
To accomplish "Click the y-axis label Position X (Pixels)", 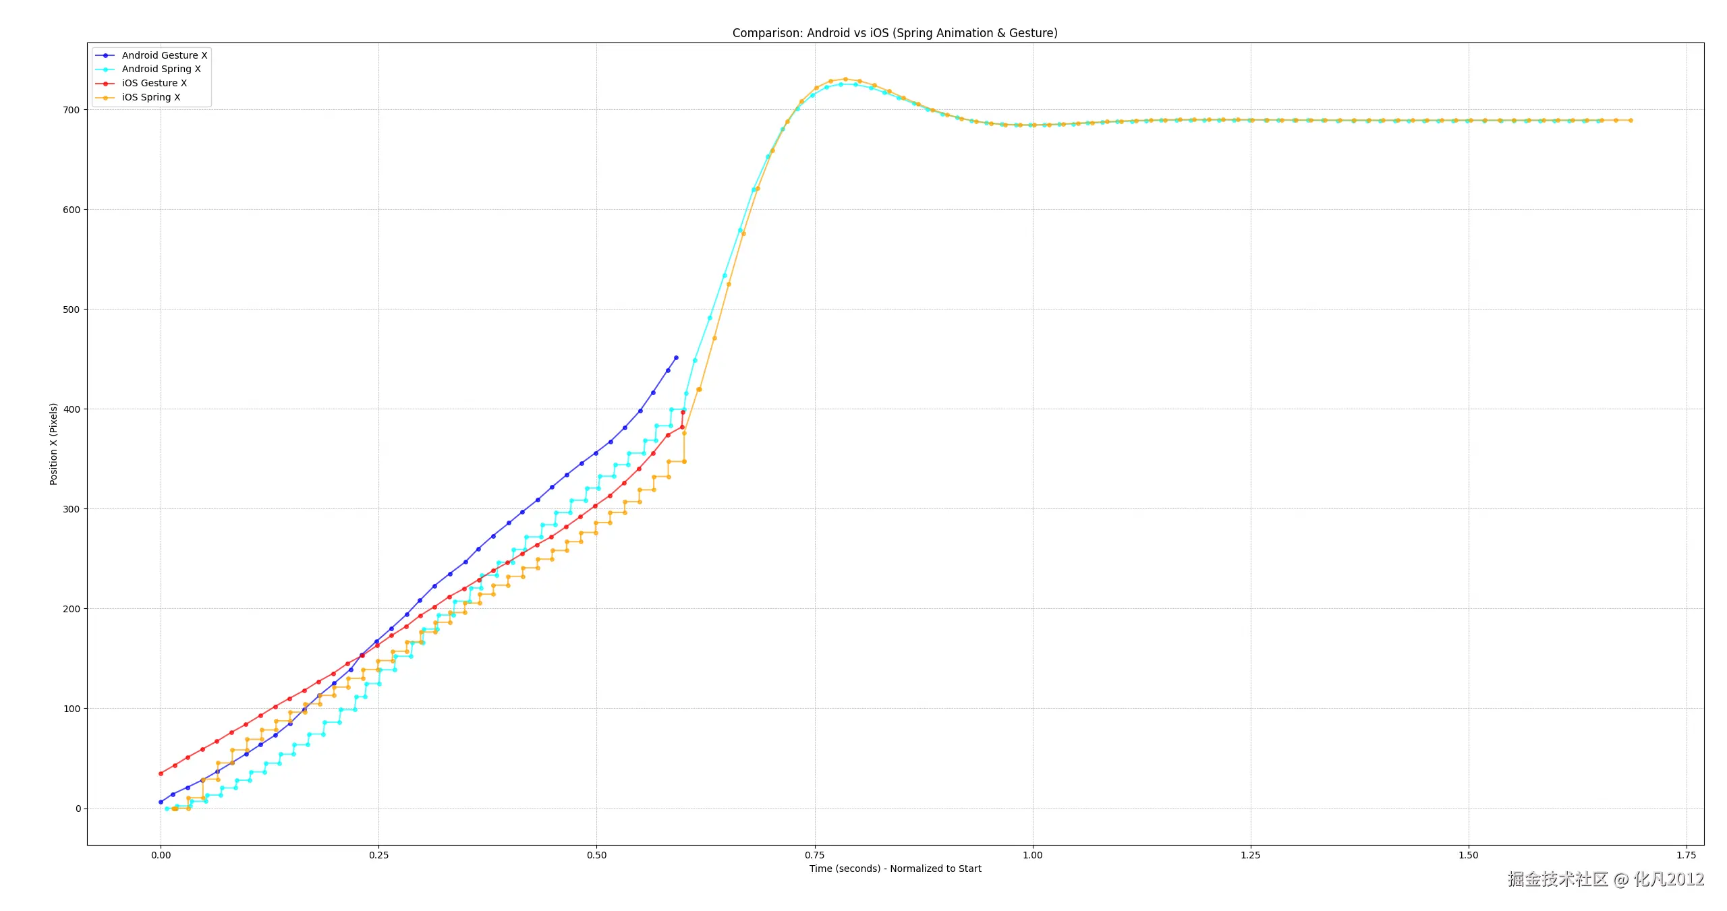I will (x=53, y=444).
